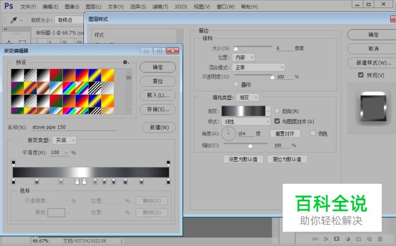Select the leftmost black color stop below gradient bar
396x246 pixels.
coord(14,182)
